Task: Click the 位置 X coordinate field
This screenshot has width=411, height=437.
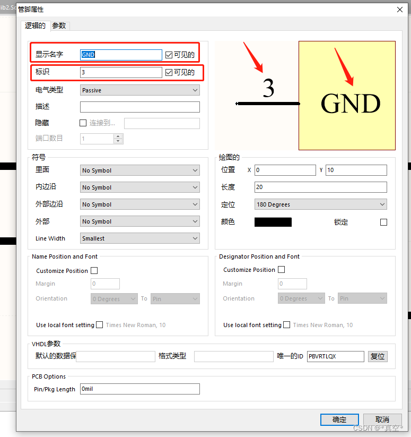Action: pyautogui.click(x=285, y=170)
